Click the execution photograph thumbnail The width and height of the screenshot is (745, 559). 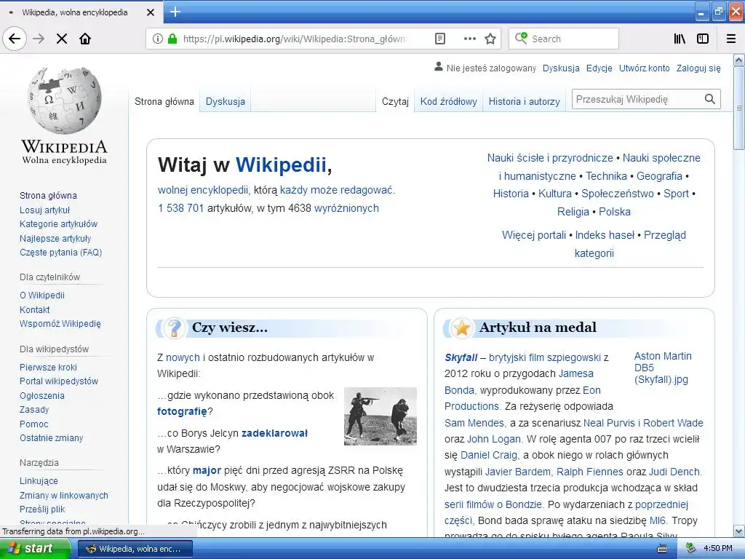380,416
